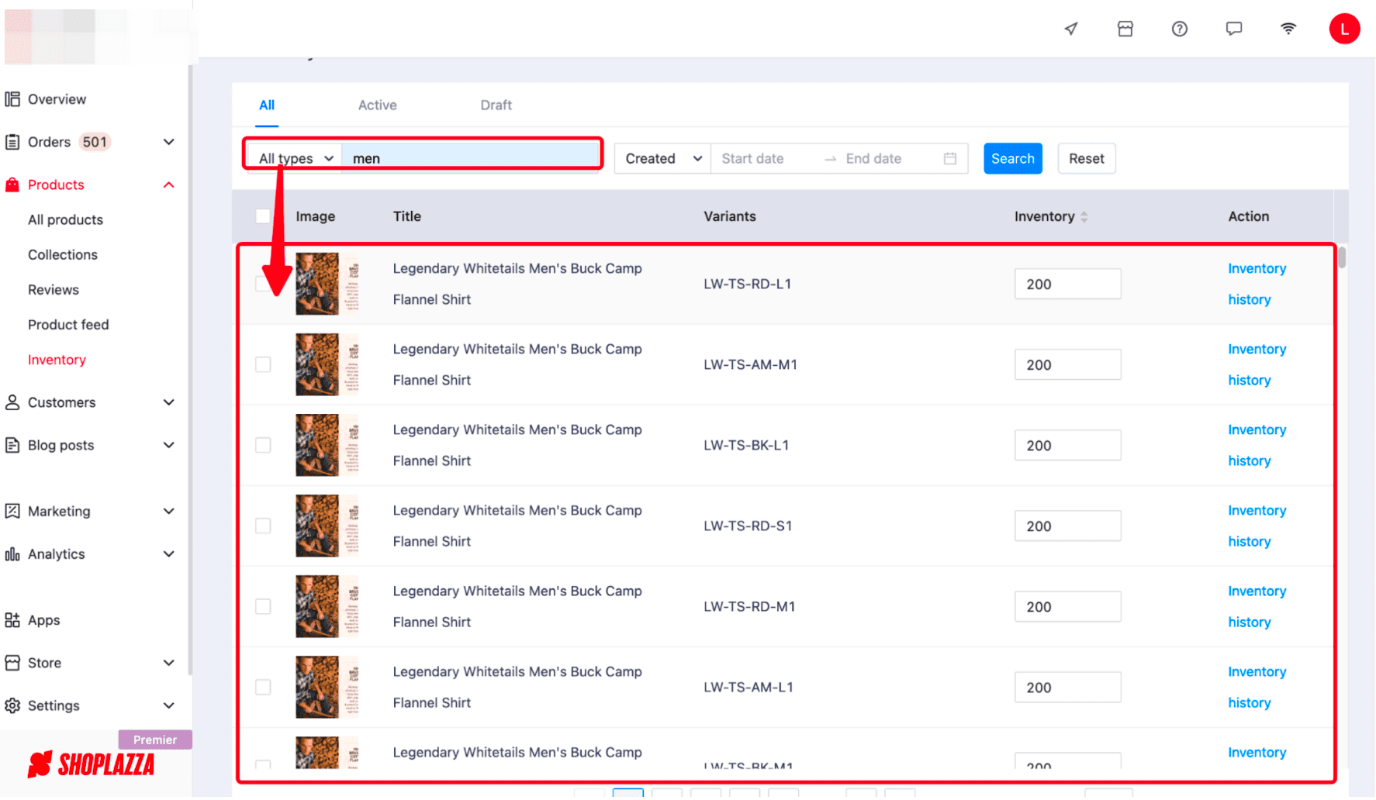Click the Settings gear icon
1376x800 pixels.
click(12, 705)
